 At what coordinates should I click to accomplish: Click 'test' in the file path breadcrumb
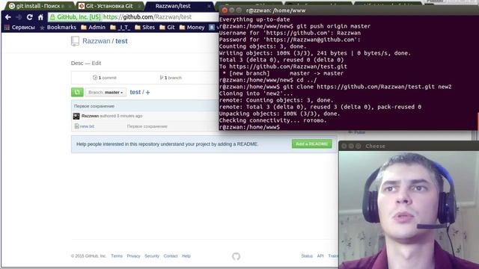[135, 92]
